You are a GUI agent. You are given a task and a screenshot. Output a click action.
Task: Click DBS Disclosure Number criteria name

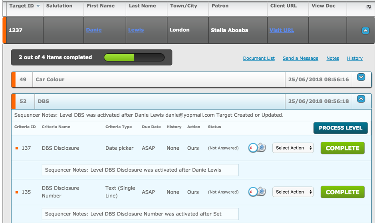click(60, 192)
